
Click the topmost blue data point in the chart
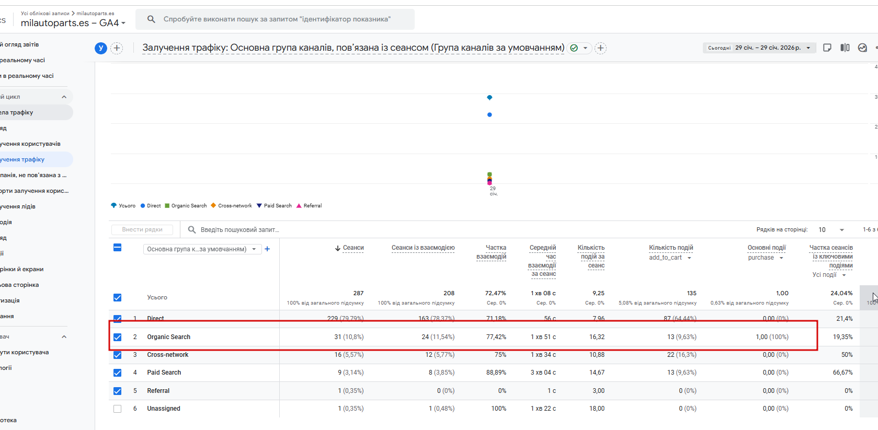coord(489,98)
